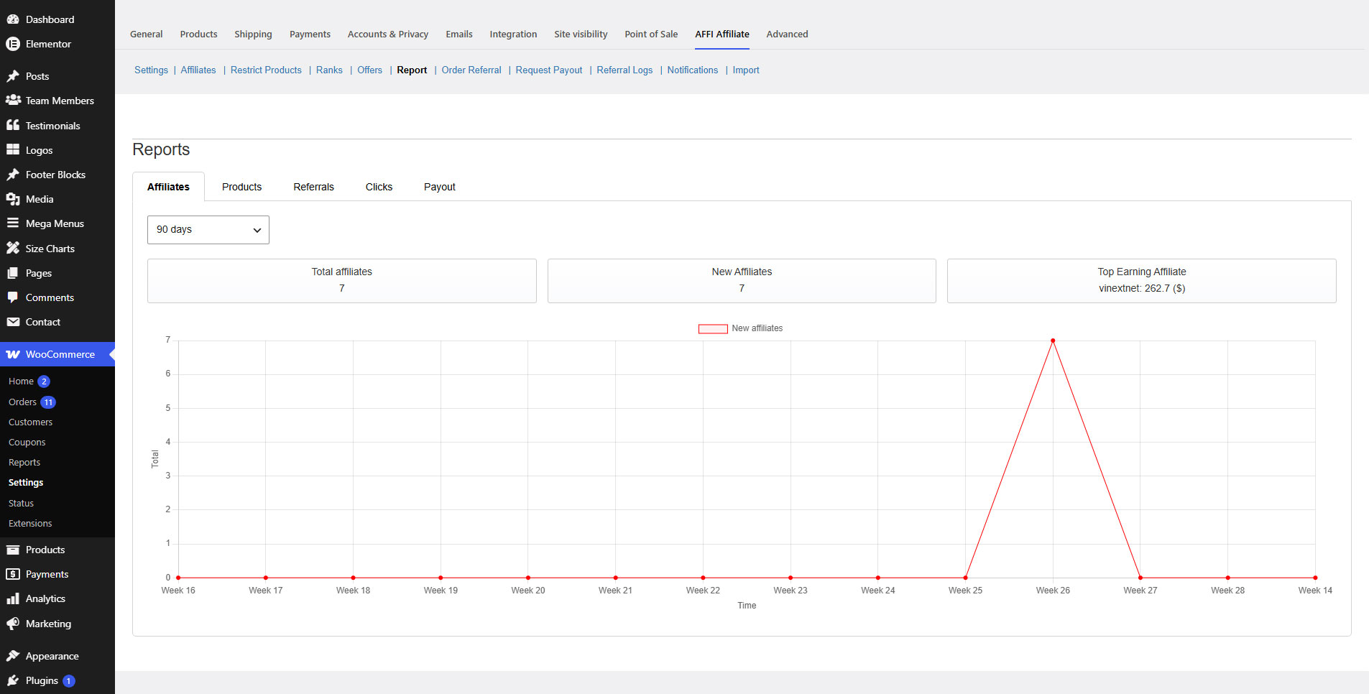Image resolution: width=1369 pixels, height=694 pixels.
Task: Click the Elementor logo icon
Action: (13, 44)
